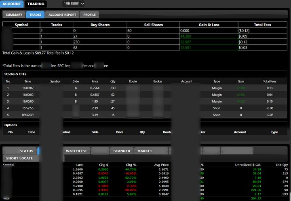Select the 15:52:55 trade time
The image size is (291, 201).
pyautogui.click(x=28, y=108)
